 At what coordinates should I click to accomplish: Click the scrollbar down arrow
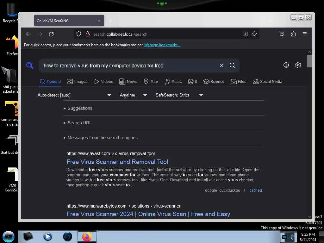[x=309, y=216]
